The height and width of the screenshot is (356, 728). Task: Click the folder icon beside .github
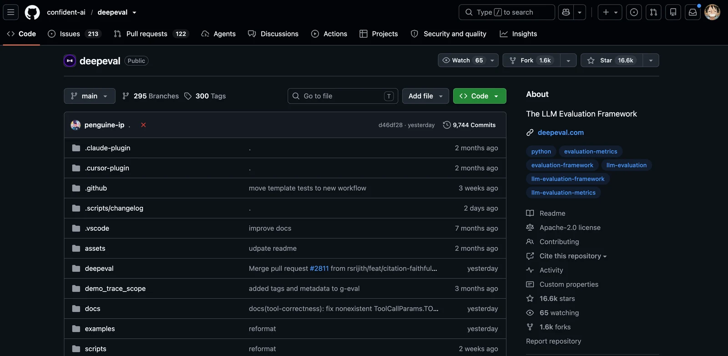pyautogui.click(x=76, y=188)
